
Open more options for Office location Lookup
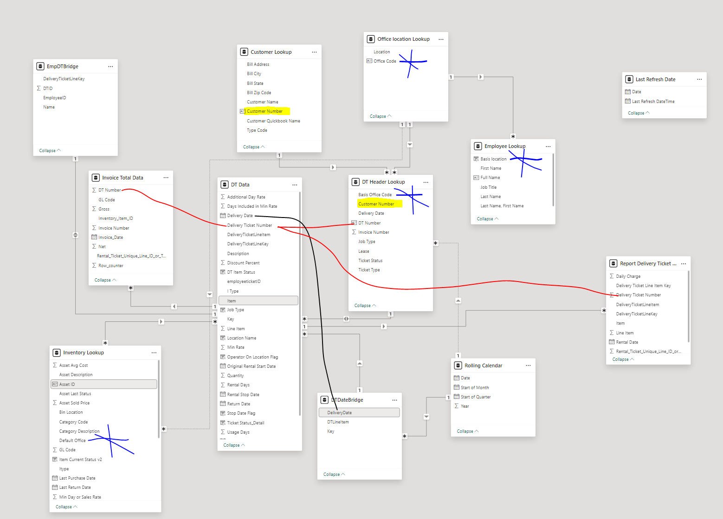[441, 39]
